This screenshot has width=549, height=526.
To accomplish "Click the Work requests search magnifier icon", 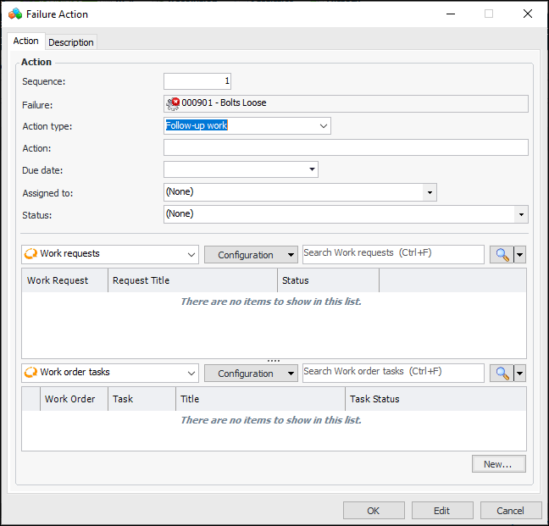I will coord(501,254).
